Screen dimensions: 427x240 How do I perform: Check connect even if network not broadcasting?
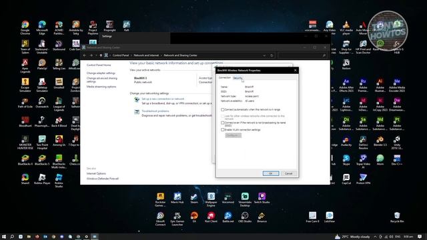222,123
